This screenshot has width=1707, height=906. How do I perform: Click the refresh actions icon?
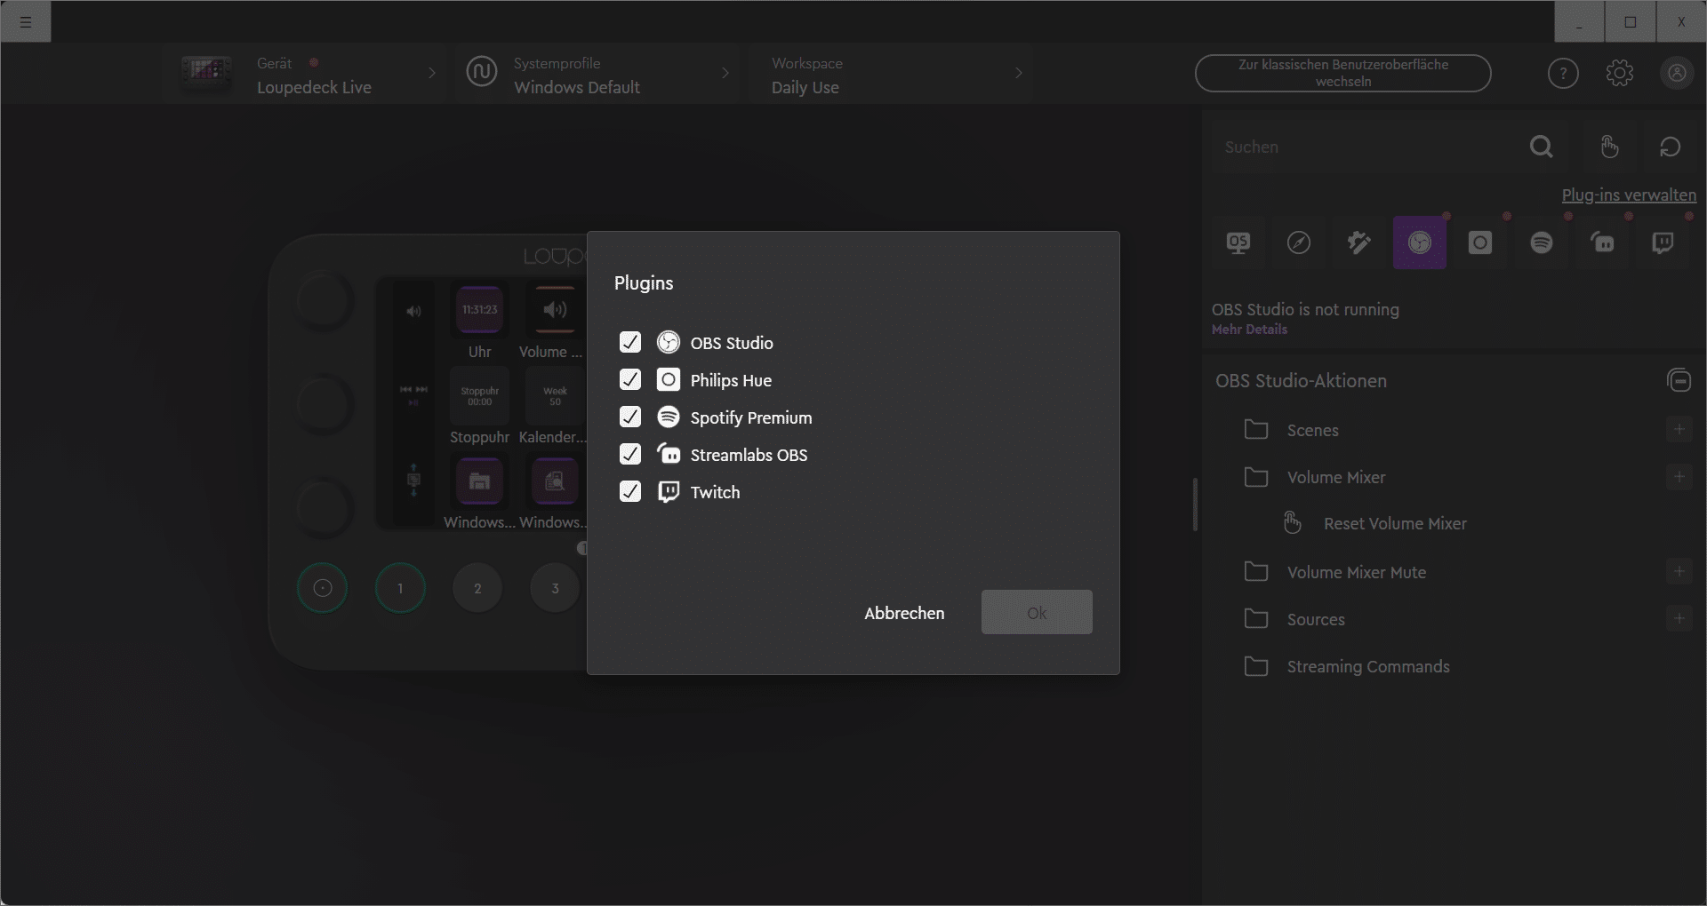[x=1670, y=147]
